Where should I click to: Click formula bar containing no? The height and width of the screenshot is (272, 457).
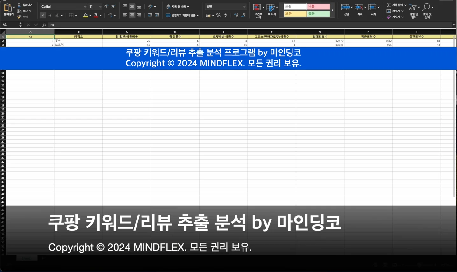click(250, 24)
